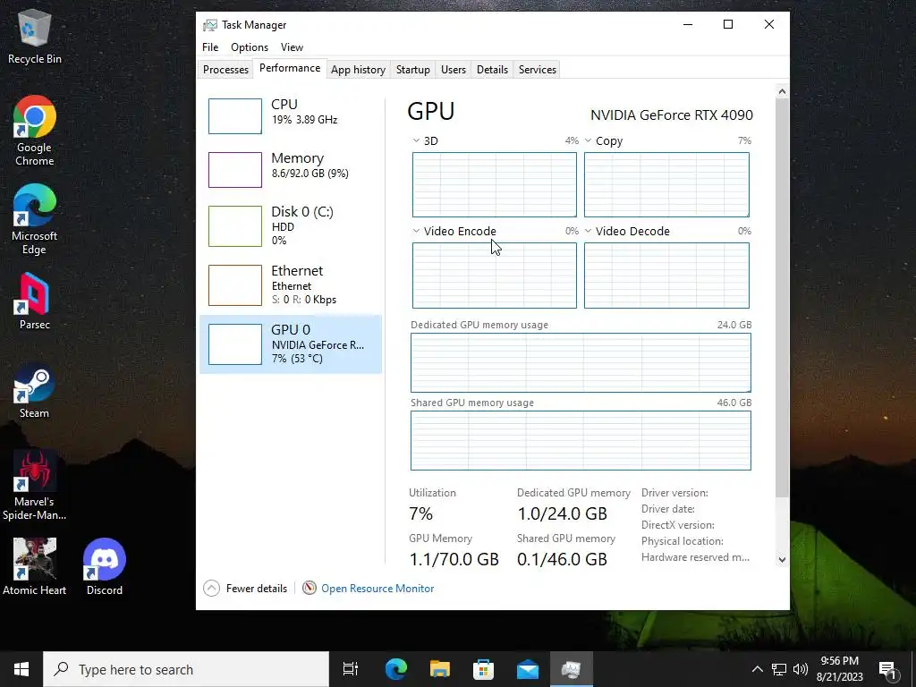Click the DirectX version label

pyautogui.click(x=678, y=525)
